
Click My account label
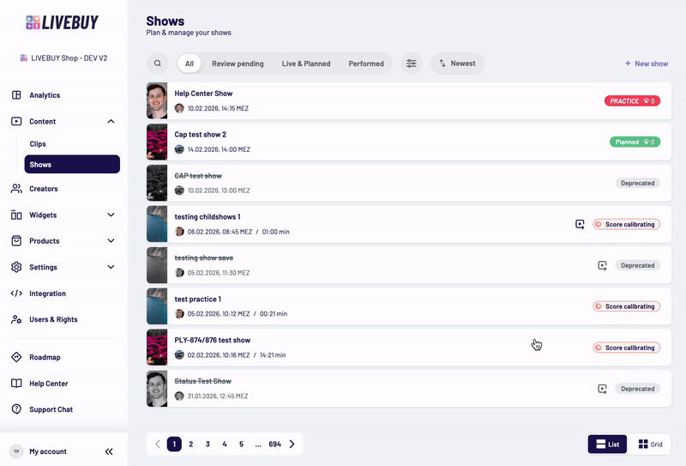48,451
